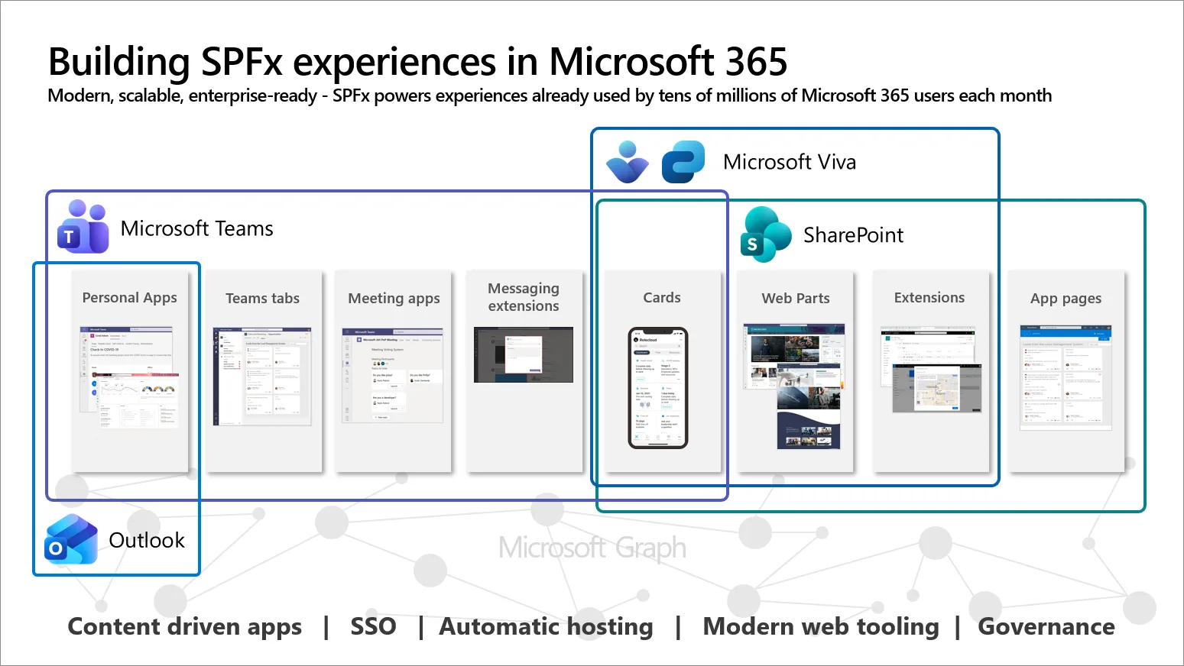Click the Microsoft Graph watermark text
The height and width of the screenshot is (666, 1184).
pos(592,548)
